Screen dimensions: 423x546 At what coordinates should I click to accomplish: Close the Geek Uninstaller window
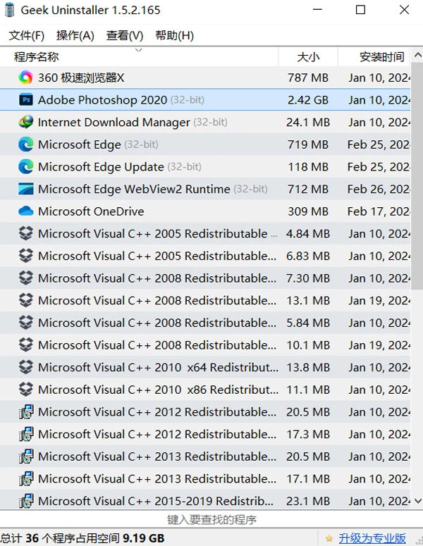pyautogui.click(x=404, y=10)
